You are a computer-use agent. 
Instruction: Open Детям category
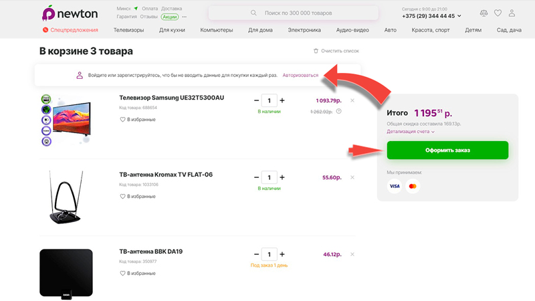tap(473, 30)
